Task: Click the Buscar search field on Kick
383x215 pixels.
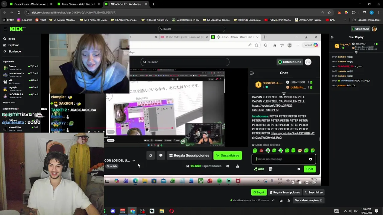Action: [191, 29]
